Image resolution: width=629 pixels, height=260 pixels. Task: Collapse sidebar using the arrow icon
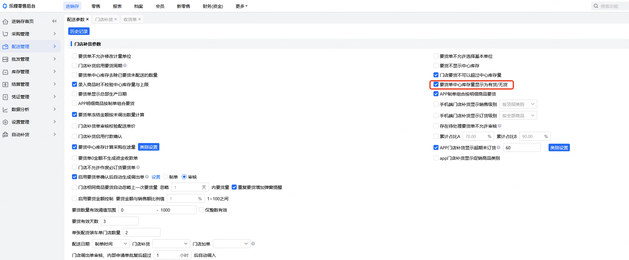pyautogui.click(x=54, y=21)
